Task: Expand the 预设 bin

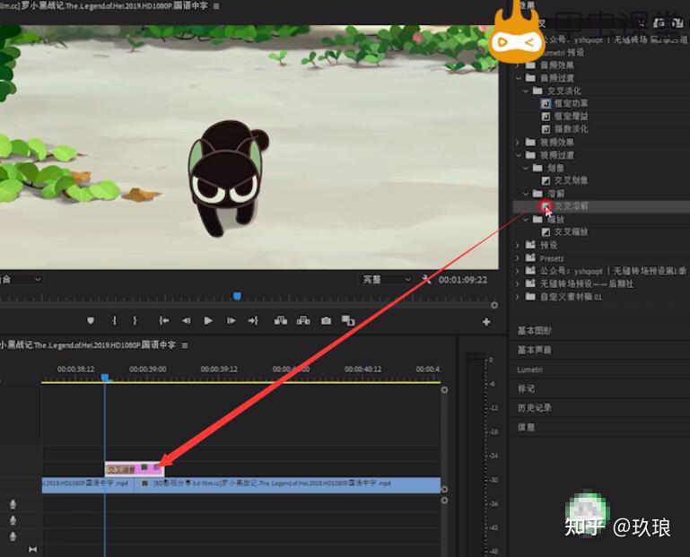Action: click(x=518, y=245)
